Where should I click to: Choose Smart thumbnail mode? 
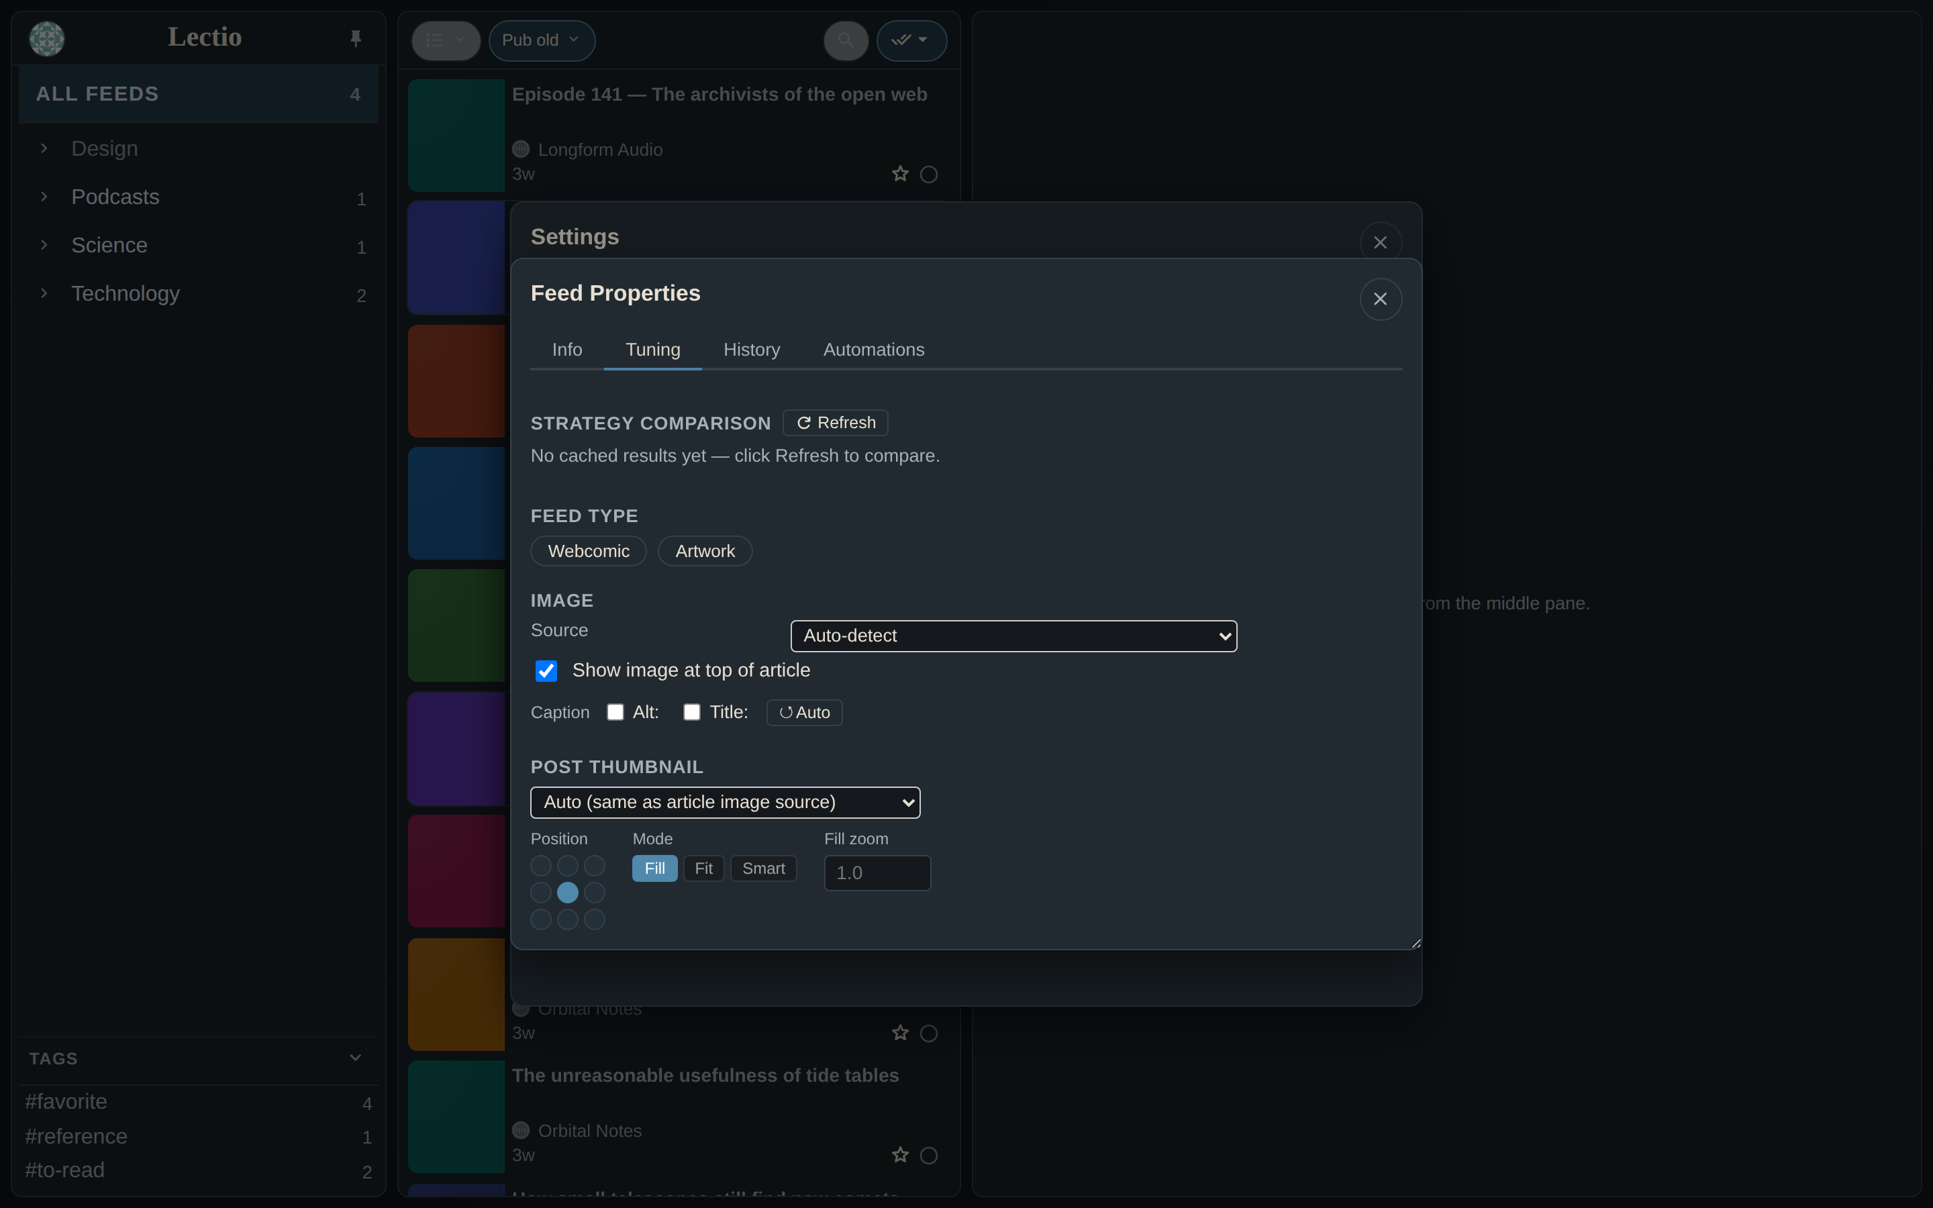tap(764, 868)
